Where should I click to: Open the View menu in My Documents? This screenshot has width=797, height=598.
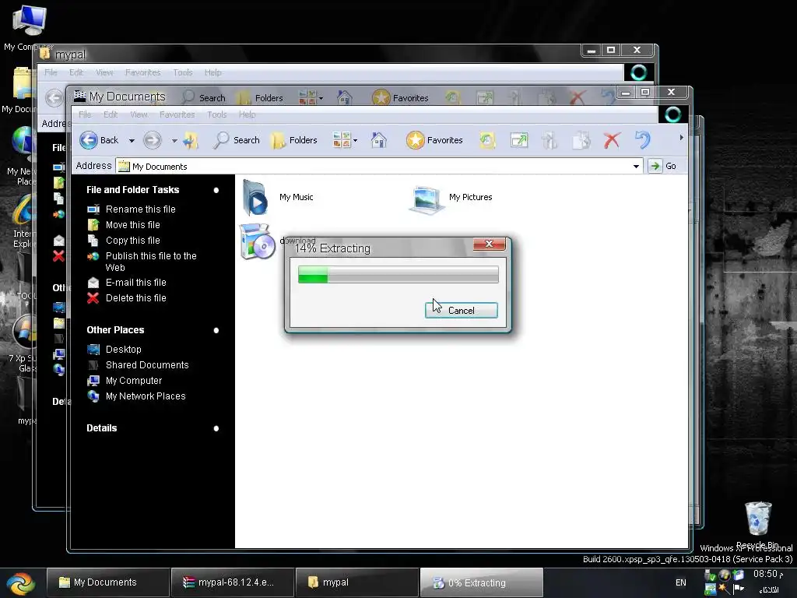(x=139, y=114)
